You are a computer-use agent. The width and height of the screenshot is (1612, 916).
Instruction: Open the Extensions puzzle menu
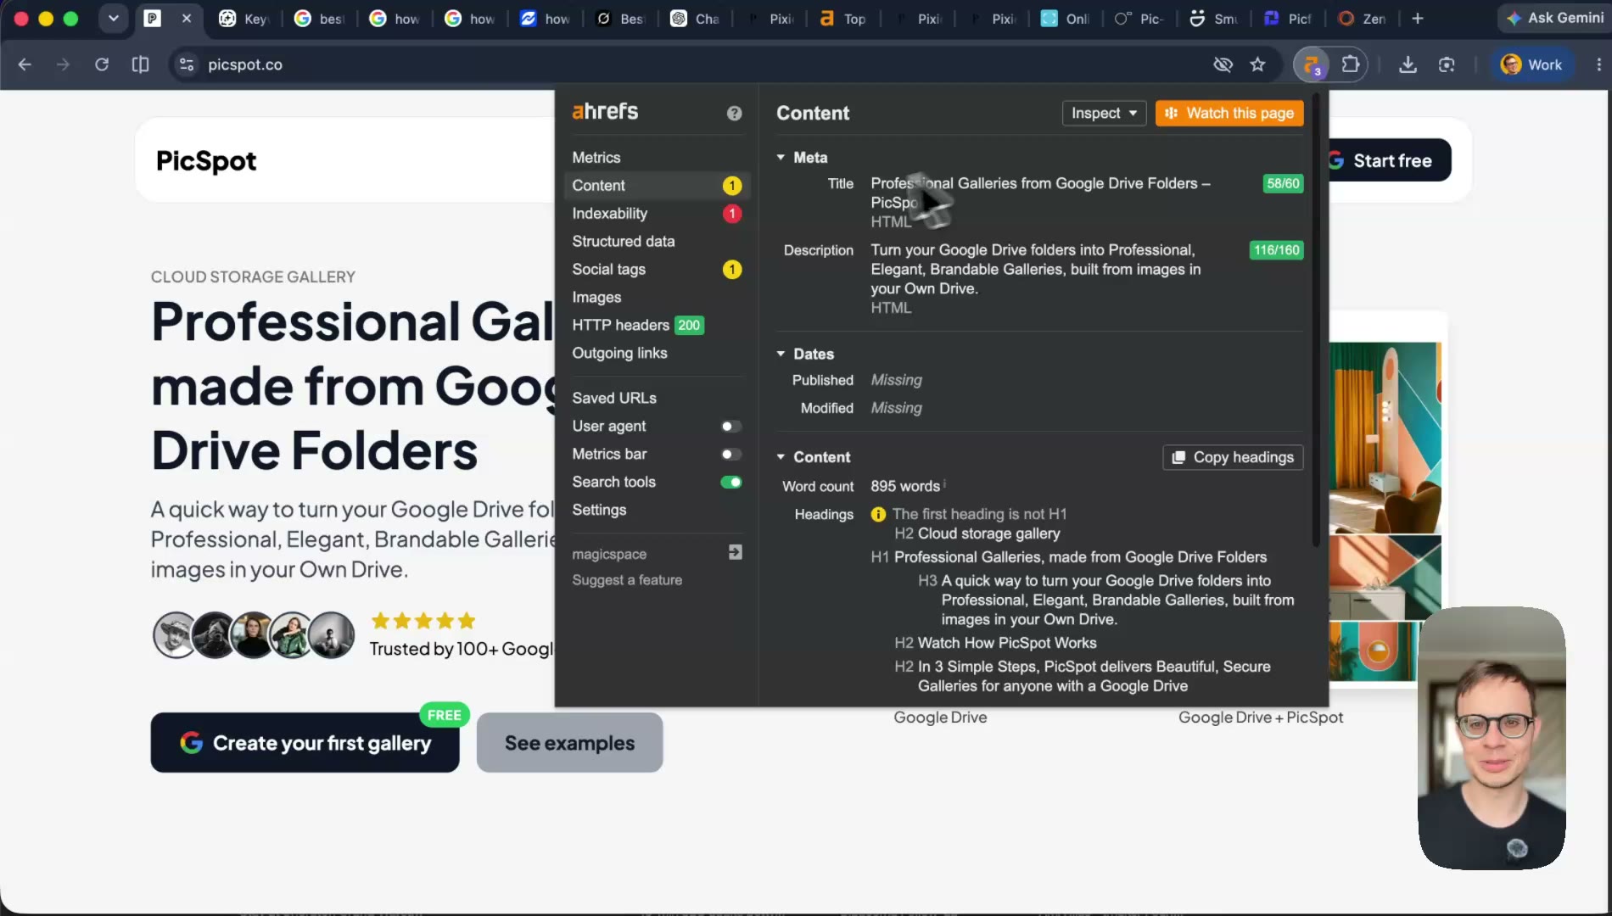[x=1351, y=64]
